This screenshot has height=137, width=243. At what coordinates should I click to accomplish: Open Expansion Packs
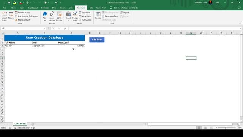pyautogui.click(x=110, y=16)
